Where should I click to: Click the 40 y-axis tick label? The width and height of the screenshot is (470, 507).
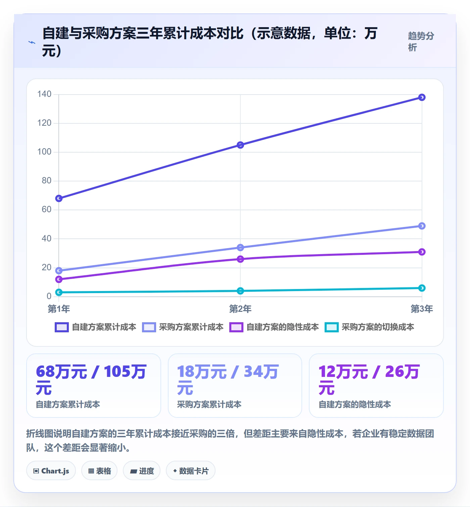(47, 238)
